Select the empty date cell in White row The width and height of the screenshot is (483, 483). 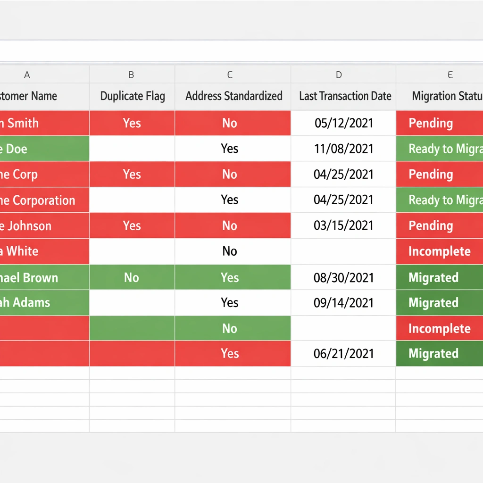click(343, 251)
